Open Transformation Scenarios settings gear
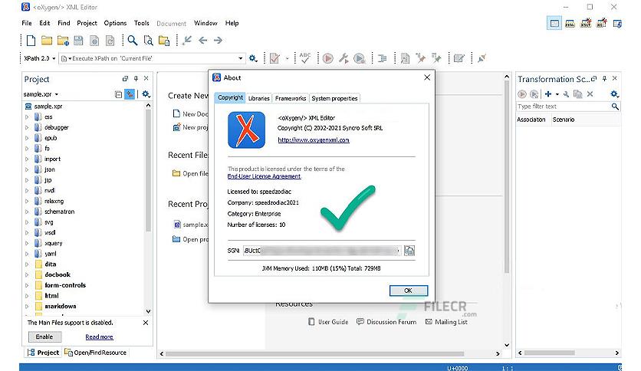Image resolution: width=641 pixels, height=371 pixels. click(x=614, y=94)
